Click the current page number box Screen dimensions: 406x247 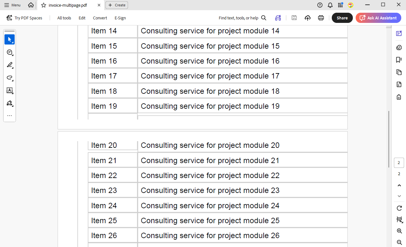[x=399, y=163]
